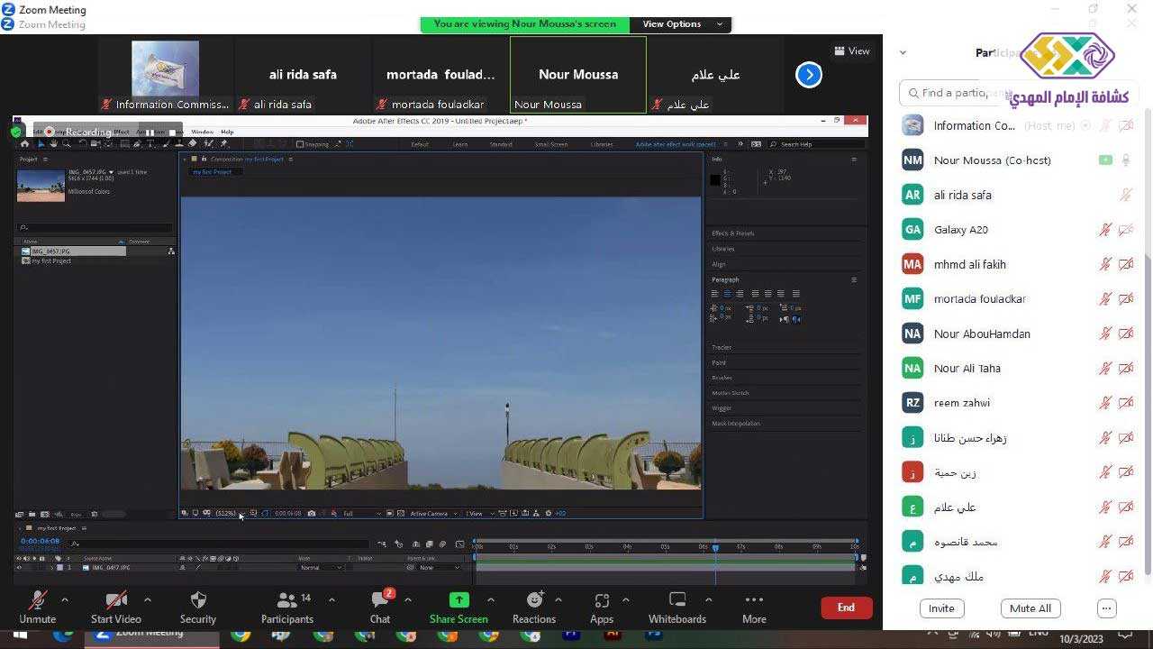
Task: Click the Invite button
Action: (941, 608)
